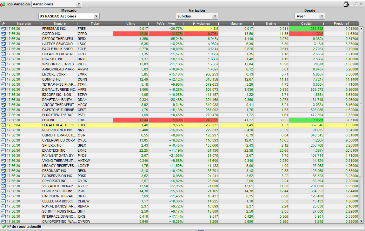The height and width of the screenshot is (231, 365).
Task: Sort by the Máximo column header
Action: tap(236, 23)
